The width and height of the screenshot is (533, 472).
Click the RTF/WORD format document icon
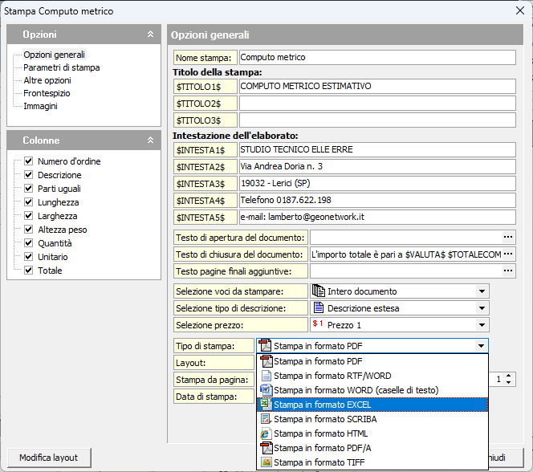[266, 376]
